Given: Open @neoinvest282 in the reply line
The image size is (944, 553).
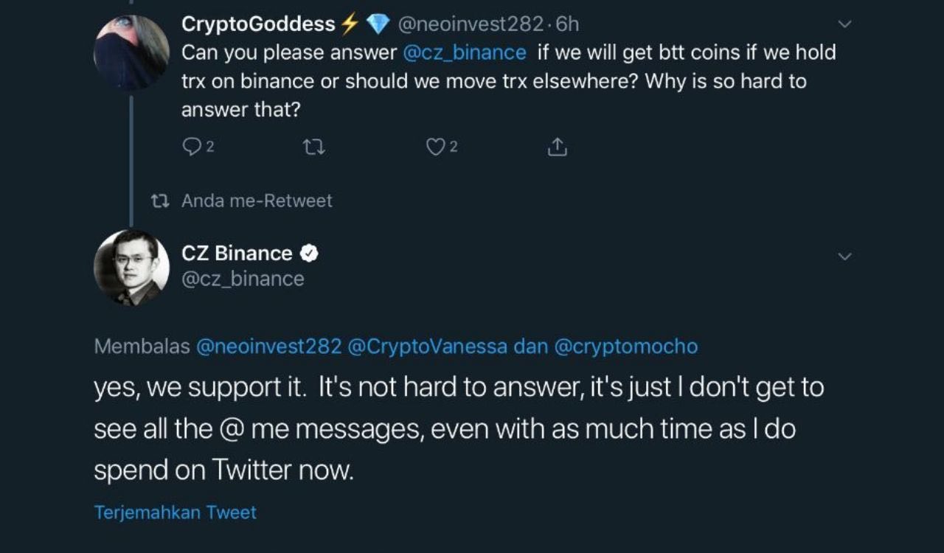Looking at the screenshot, I should coord(268,347).
